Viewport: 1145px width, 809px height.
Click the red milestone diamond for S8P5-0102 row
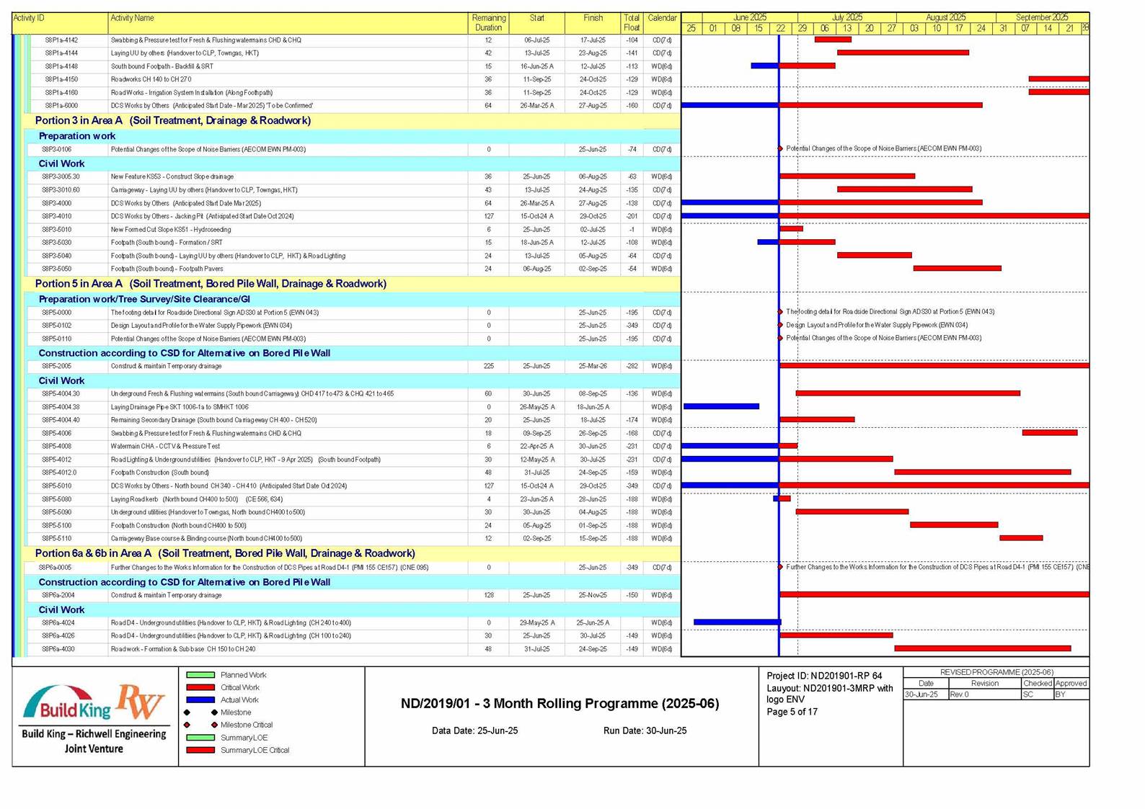780,325
